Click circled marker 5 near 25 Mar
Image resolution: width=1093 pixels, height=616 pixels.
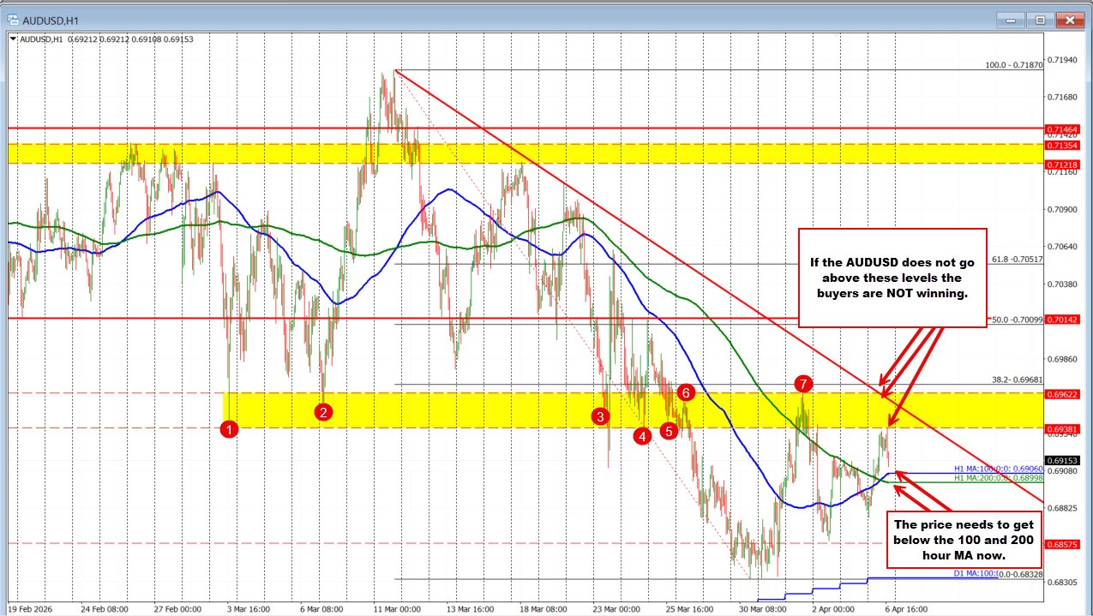(x=670, y=431)
